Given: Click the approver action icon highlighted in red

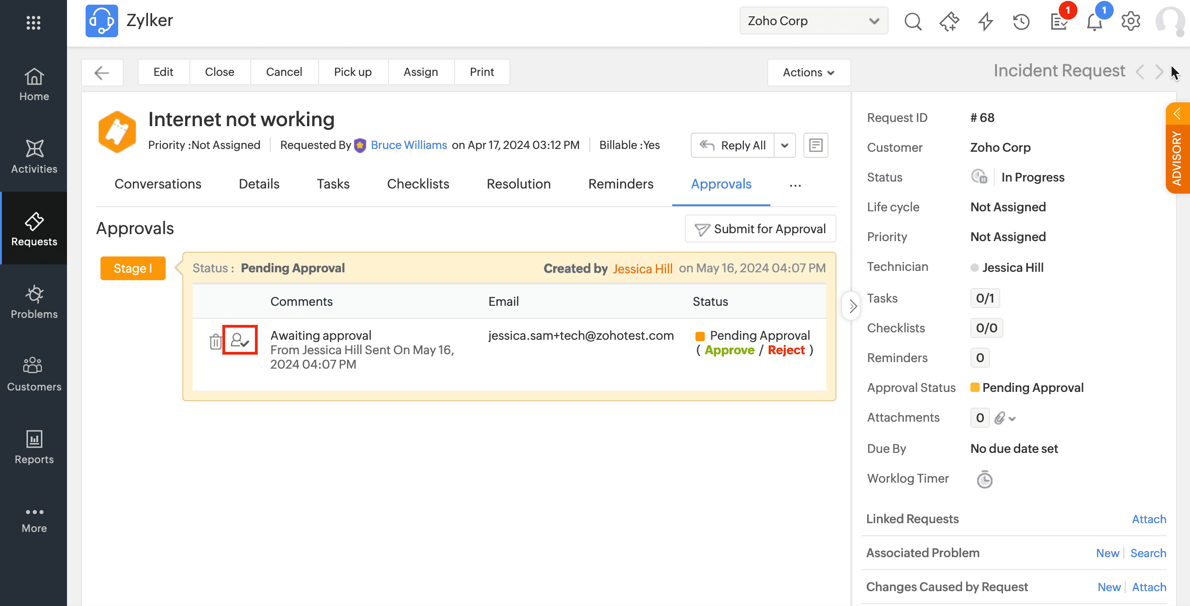Looking at the screenshot, I should coord(240,340).
